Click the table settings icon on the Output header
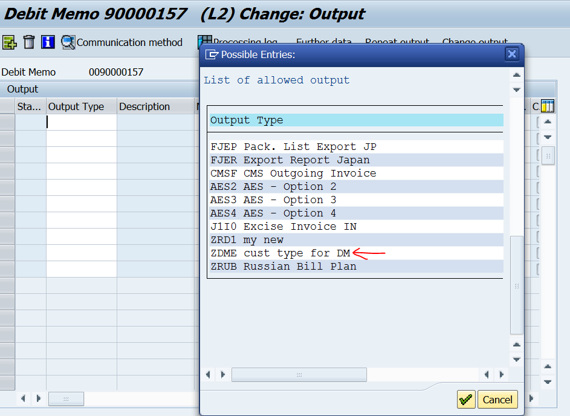570x416 pixels. (x=547, y=106)
